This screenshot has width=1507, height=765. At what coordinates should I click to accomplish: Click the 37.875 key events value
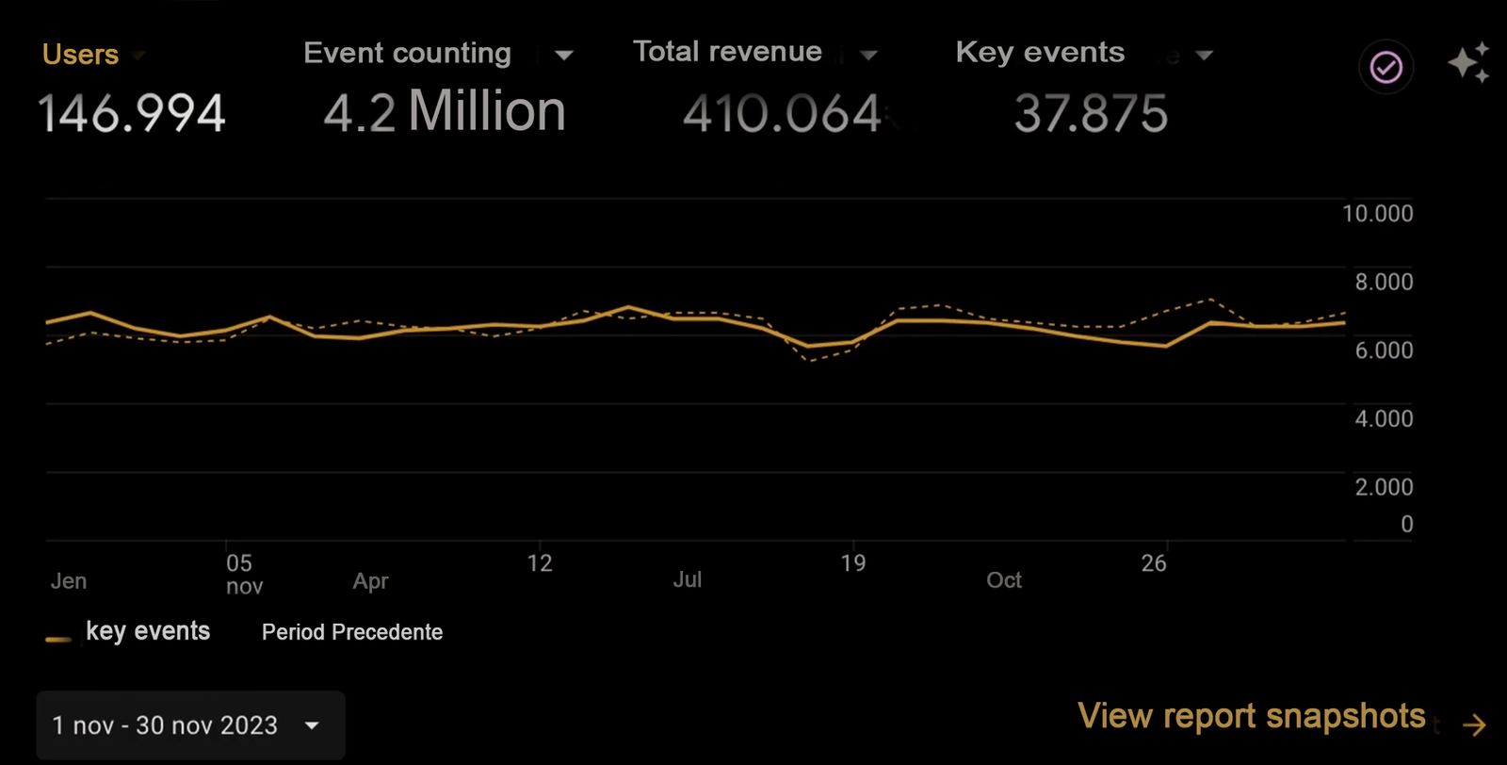click(1091, 114)
